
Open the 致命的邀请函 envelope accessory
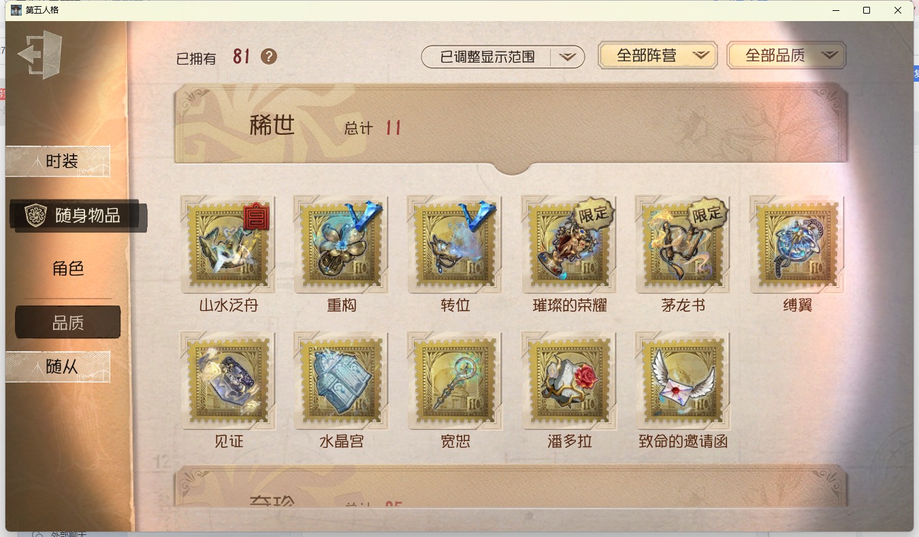click(x=683, y=381)
